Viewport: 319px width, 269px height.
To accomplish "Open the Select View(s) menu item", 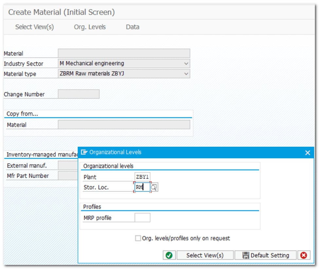I will [34, 27].
